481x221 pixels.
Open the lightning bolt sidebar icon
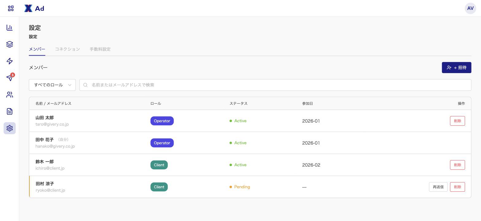10,61
